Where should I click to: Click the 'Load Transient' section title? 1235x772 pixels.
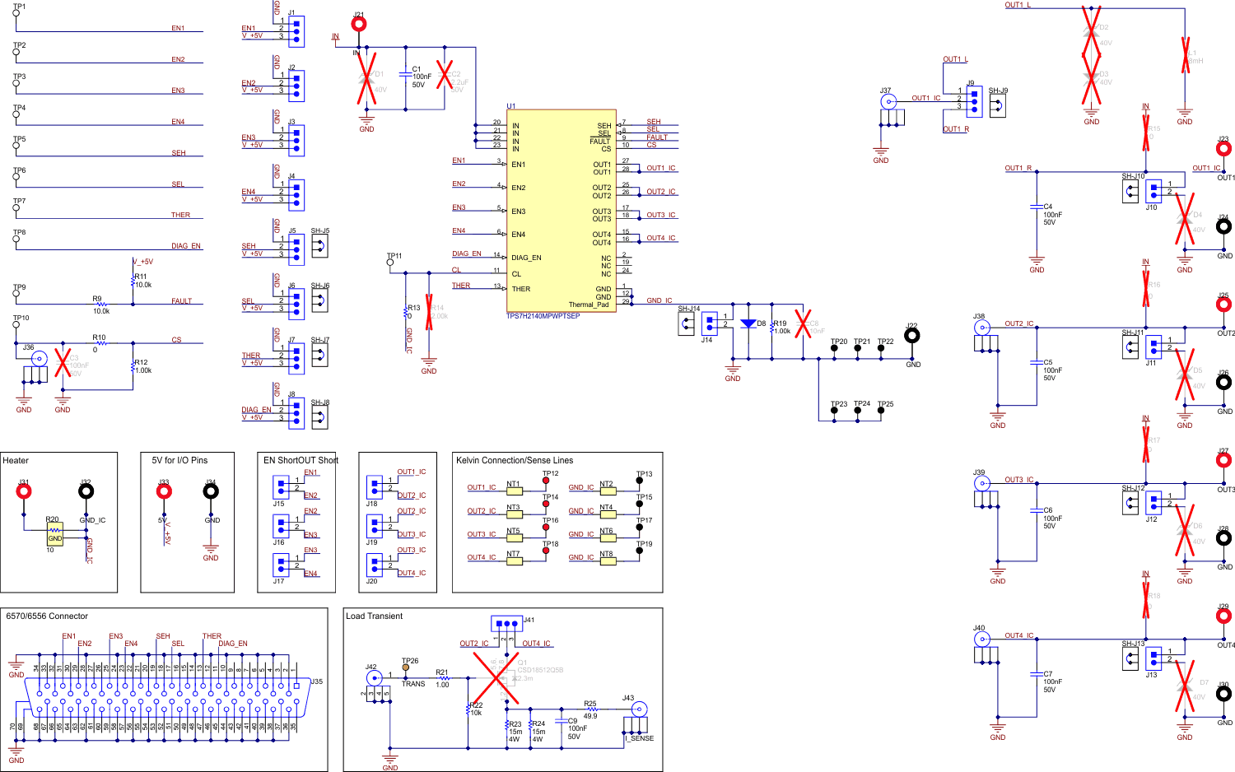coord(375,616)
